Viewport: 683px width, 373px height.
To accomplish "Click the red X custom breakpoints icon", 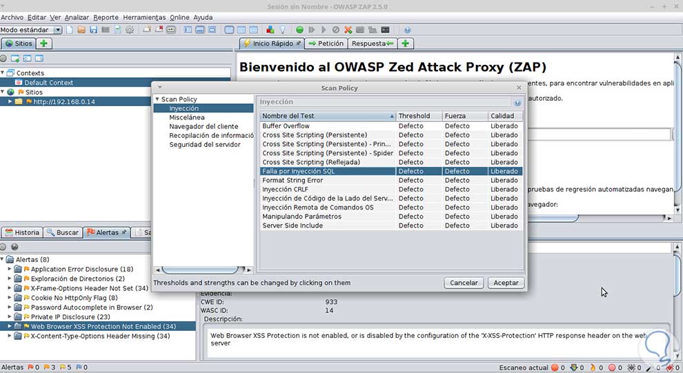I will click(348, 30).
